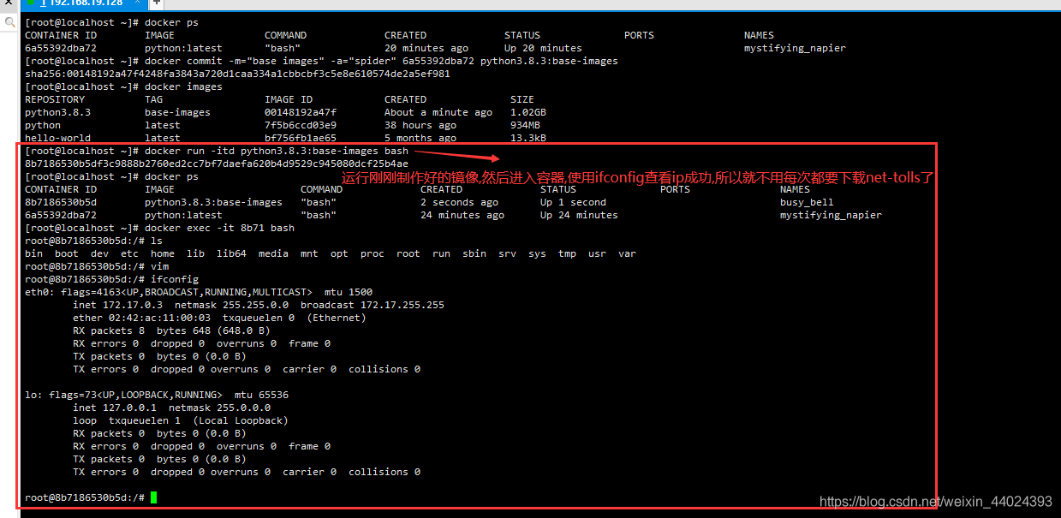The width and height of the screenshot is (1061, 518).
Task: Click the sha256 hash output line
Action: click(x=237, y=74)
